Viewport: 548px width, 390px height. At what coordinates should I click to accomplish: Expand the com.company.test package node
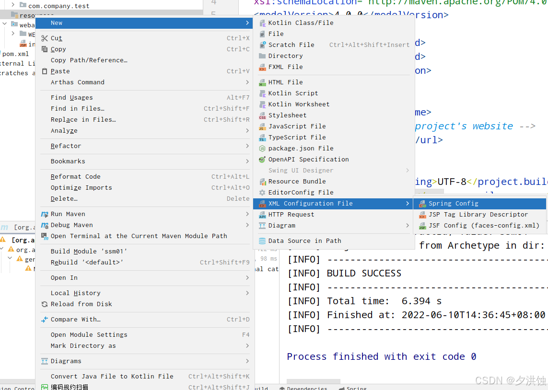(13, 5)
